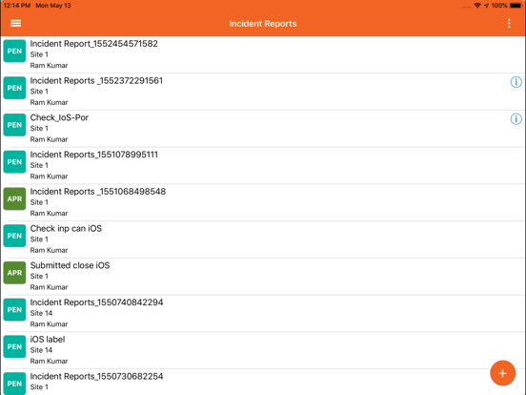The width and height of the screenshot is (526, 395).
Task: Tap PEN badge of Incident Report_1552454571582
Action: tap(14, 52)
